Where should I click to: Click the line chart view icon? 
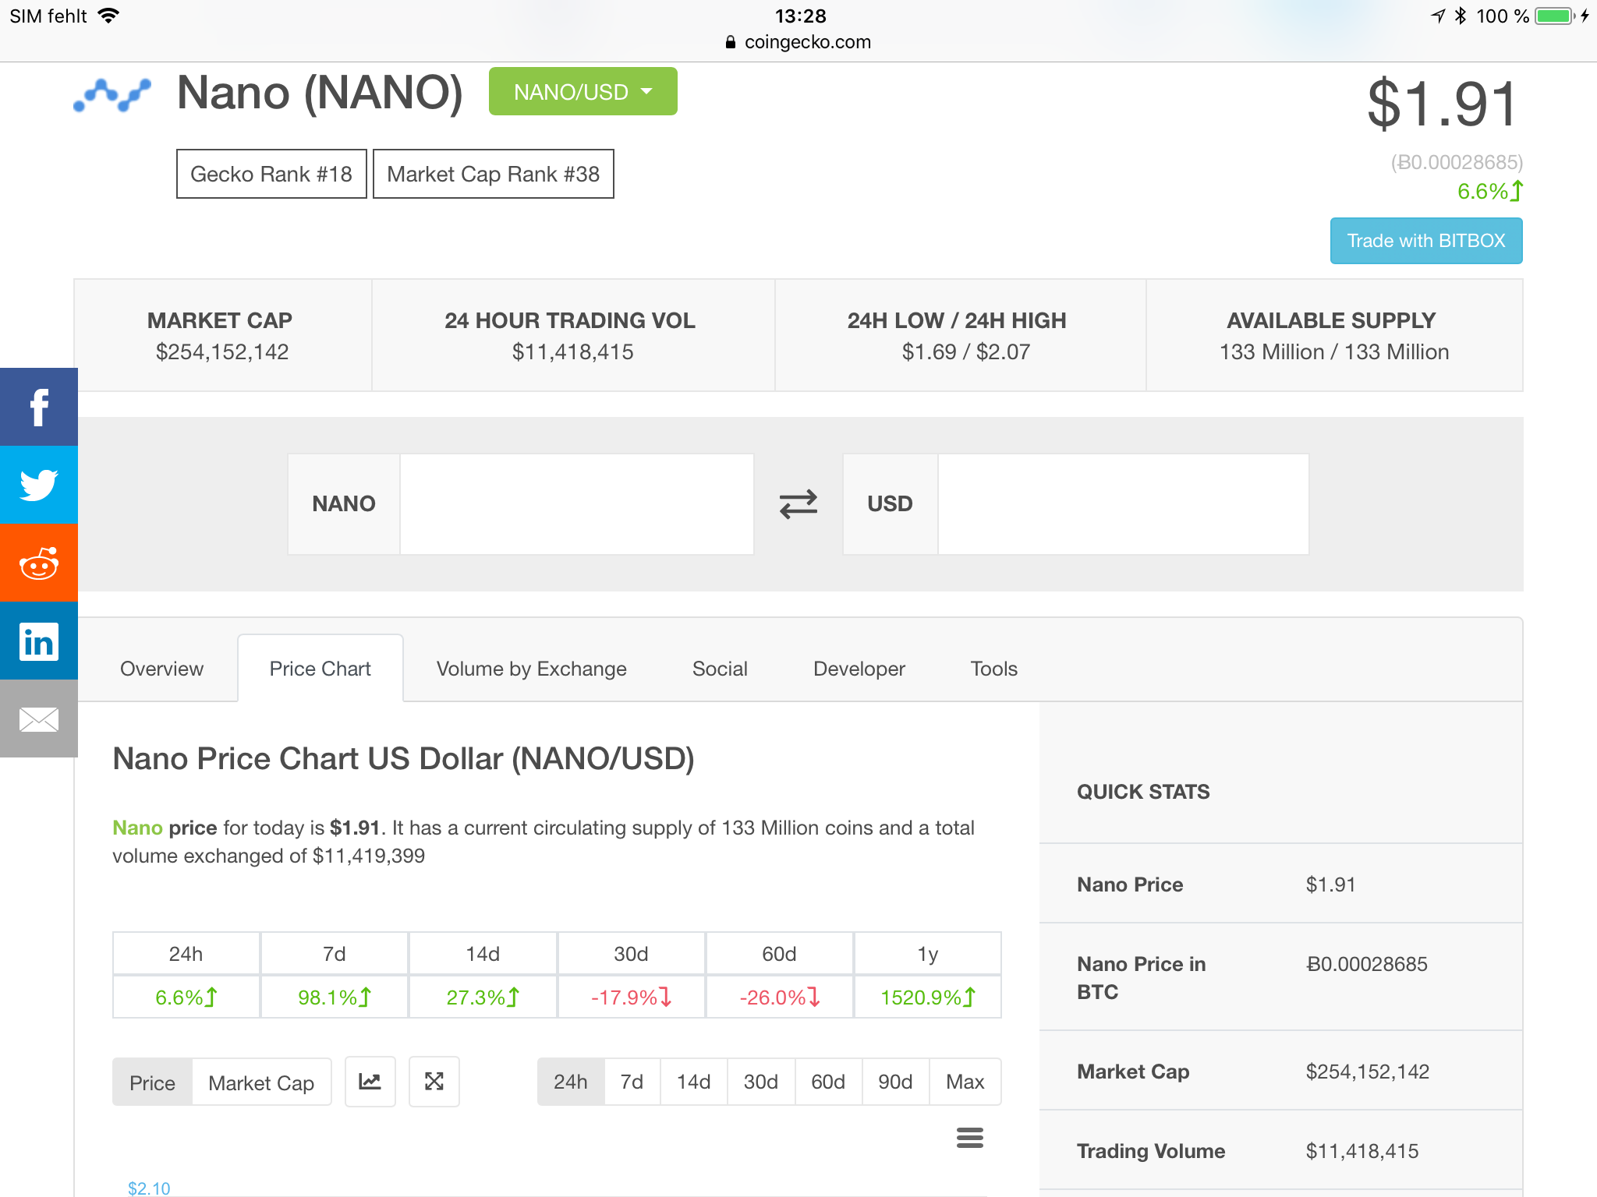coord(370,1082)
